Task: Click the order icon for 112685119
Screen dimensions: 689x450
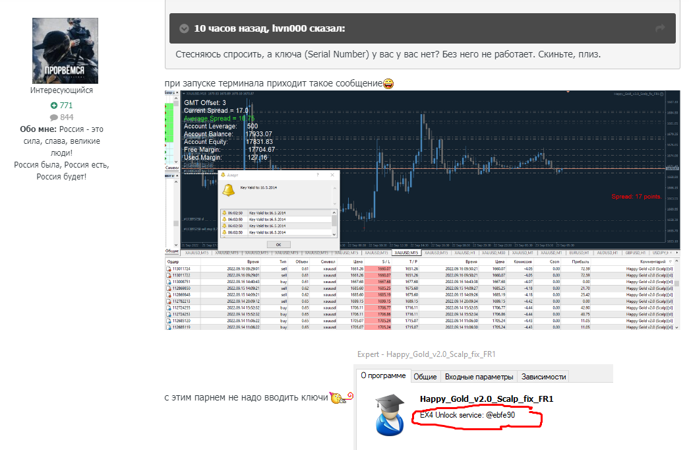Action: click(169, 327)
